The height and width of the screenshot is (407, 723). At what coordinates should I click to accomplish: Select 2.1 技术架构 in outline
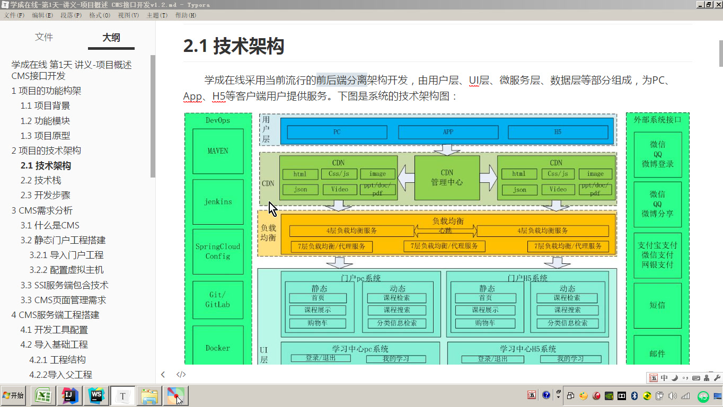click(x=46, y=165)
